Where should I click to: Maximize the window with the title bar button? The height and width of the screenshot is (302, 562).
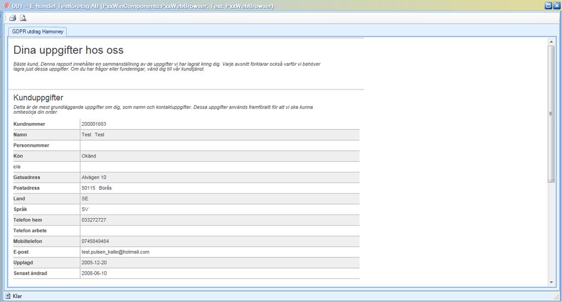point(548,5)
